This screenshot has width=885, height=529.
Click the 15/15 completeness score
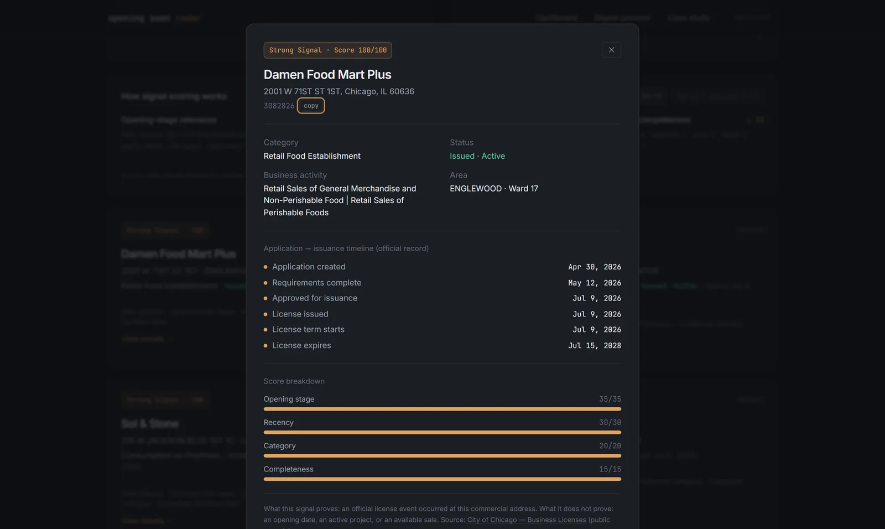click(x=610, y=469)
